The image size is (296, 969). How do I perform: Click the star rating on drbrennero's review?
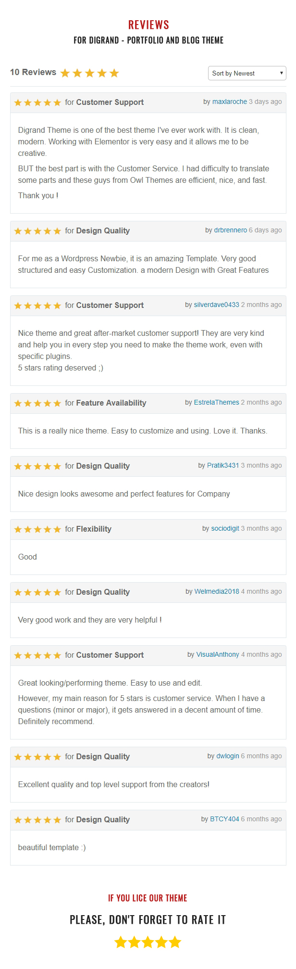37,231
